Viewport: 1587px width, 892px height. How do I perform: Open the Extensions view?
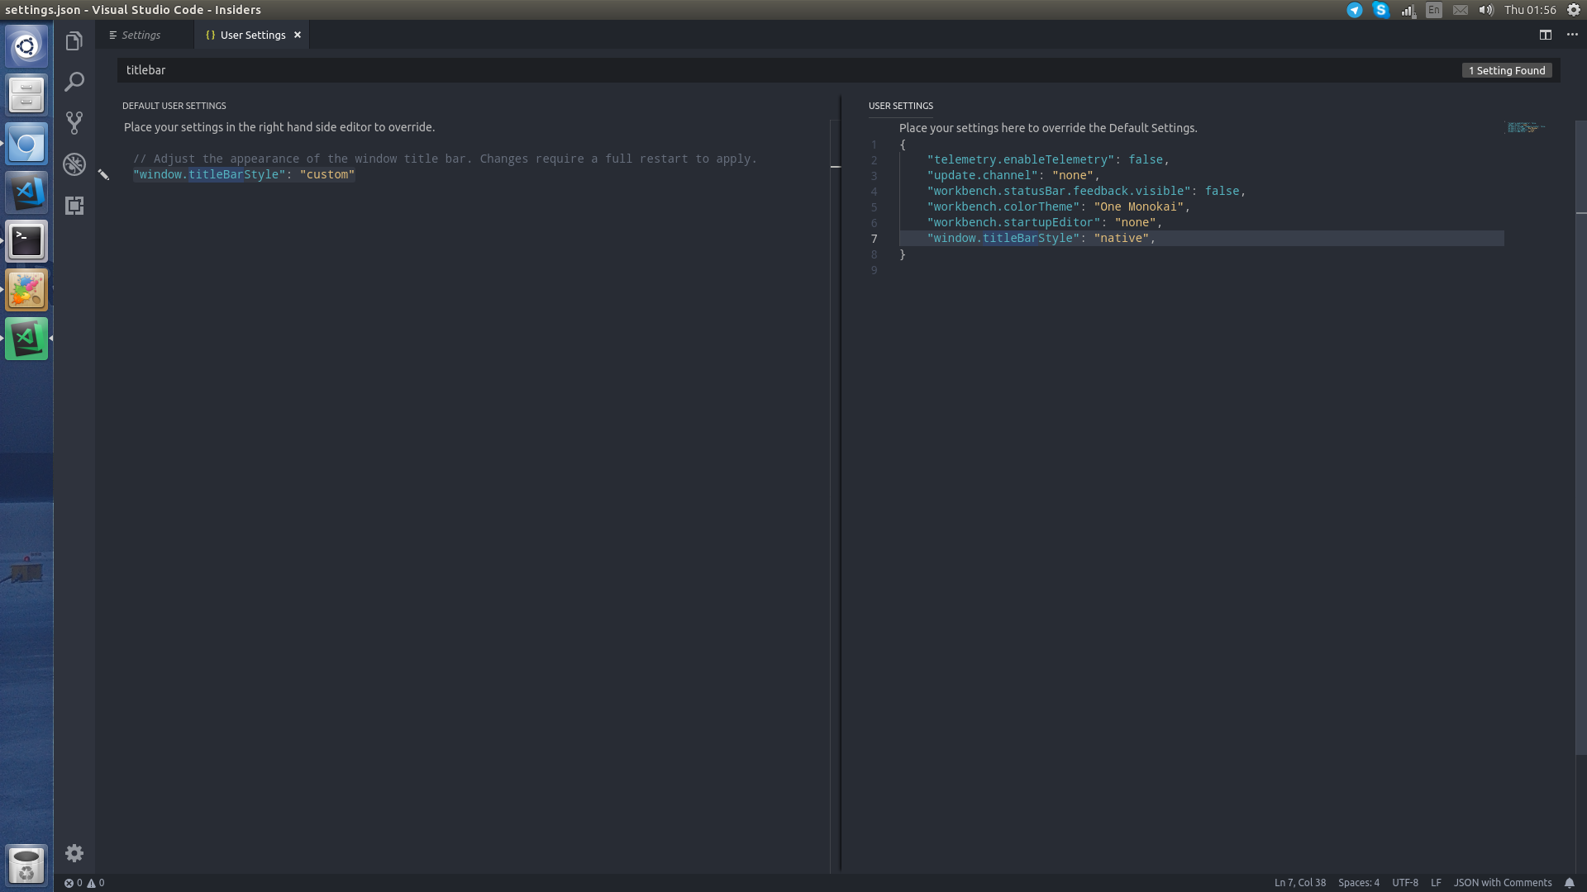pyautogui.click(x=74, y=206)
